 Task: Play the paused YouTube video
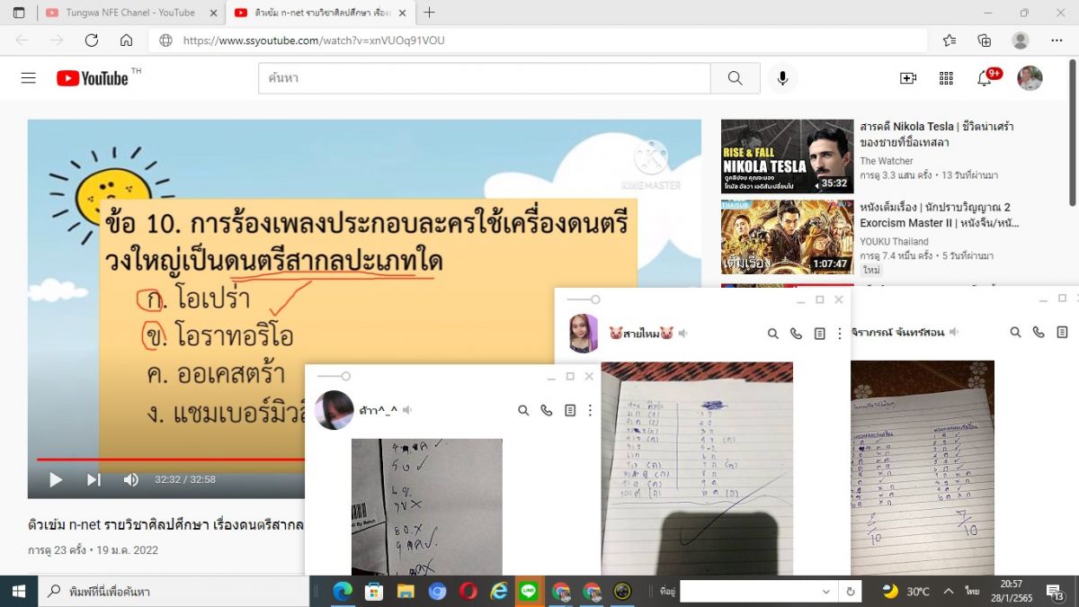point(56,479)
